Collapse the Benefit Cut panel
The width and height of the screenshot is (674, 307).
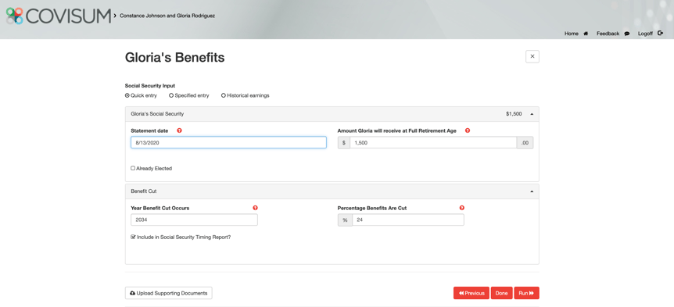point(532,191)
